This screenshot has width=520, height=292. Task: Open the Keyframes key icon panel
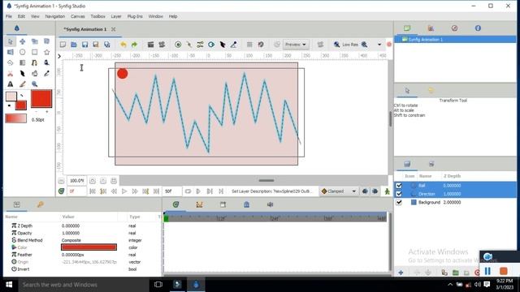point(40,204)
